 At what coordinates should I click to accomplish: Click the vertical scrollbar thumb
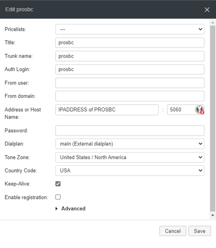[213, 118]
